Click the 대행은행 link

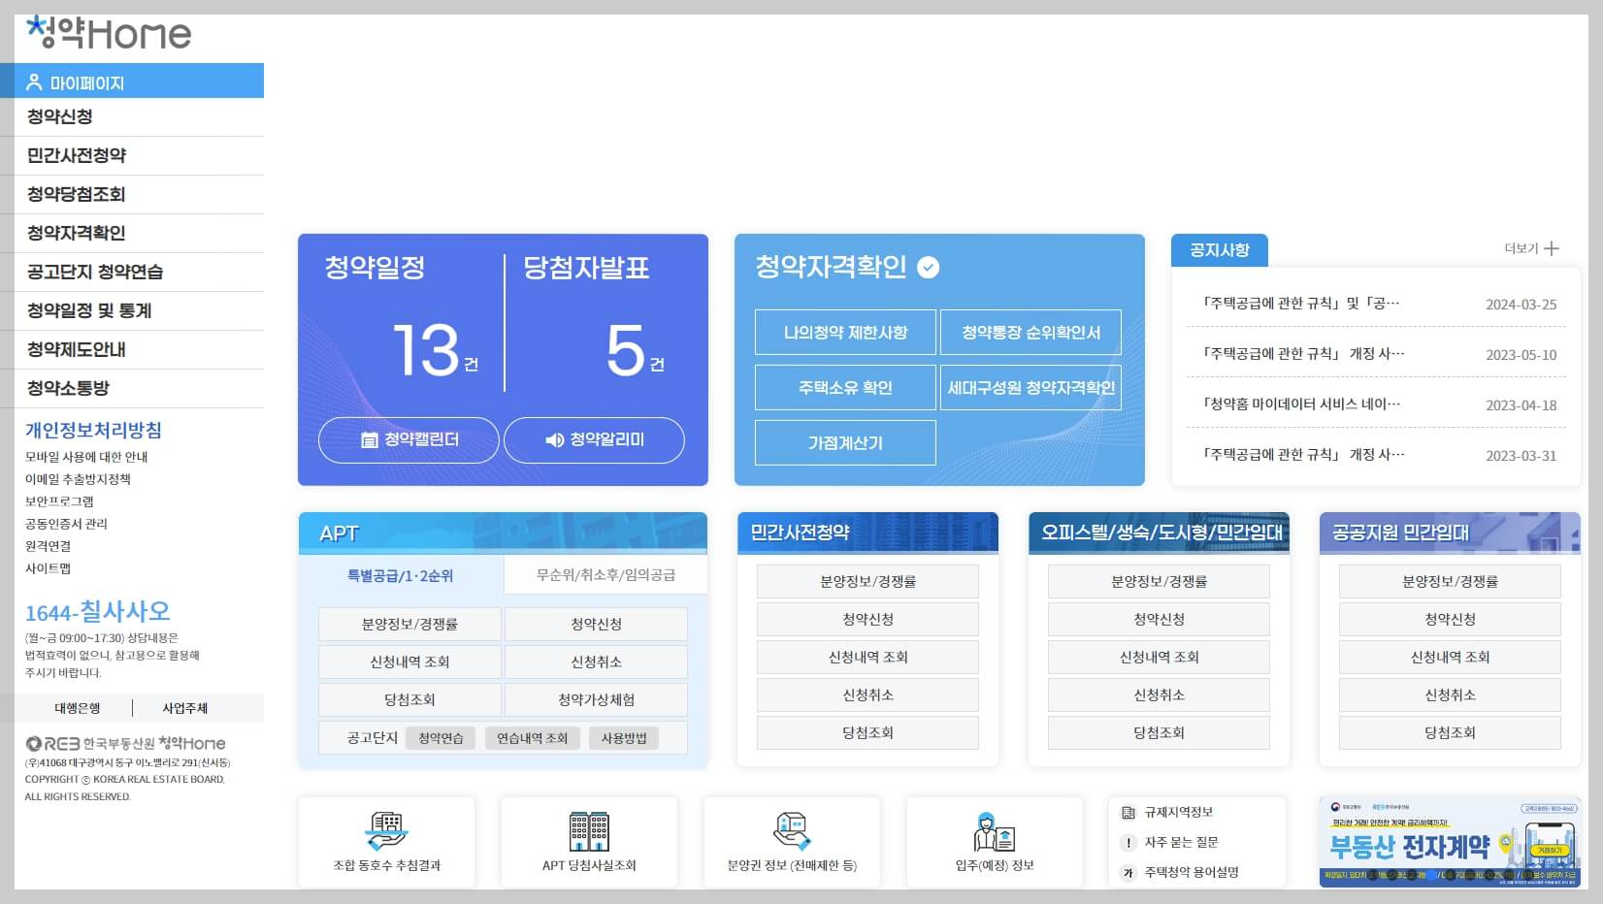pos(77,708)
